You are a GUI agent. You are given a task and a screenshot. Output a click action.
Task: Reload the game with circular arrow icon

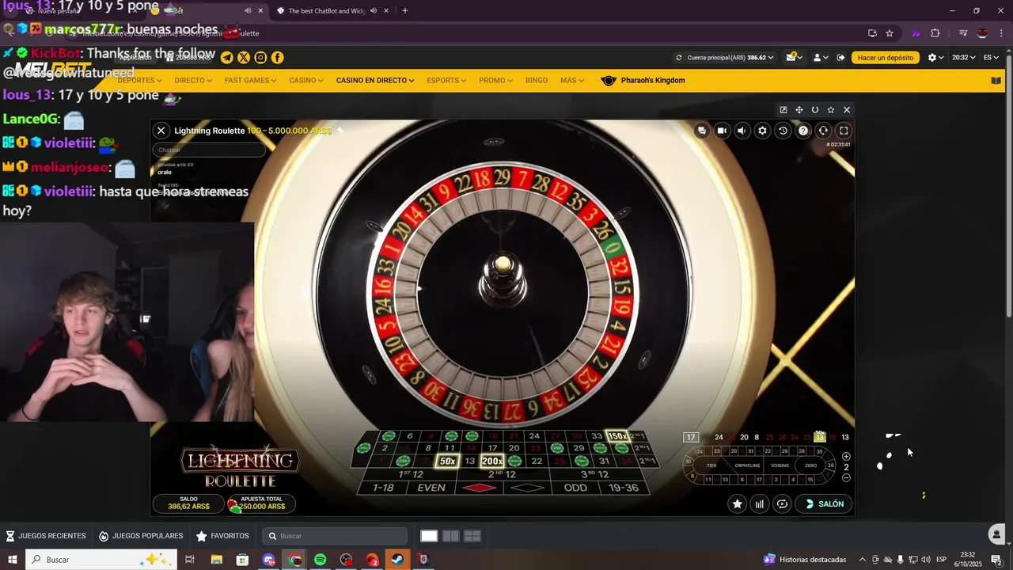815,110
